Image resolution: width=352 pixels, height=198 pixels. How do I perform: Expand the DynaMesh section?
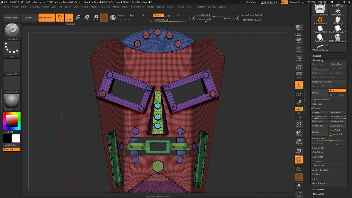[318, 157]
